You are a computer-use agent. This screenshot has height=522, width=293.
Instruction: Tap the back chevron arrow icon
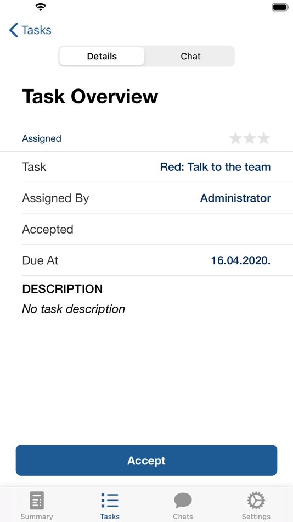click(x=13, y=30)
